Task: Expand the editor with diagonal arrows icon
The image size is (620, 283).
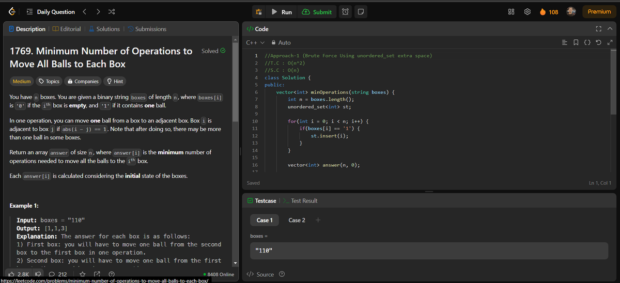Action: 610,42
